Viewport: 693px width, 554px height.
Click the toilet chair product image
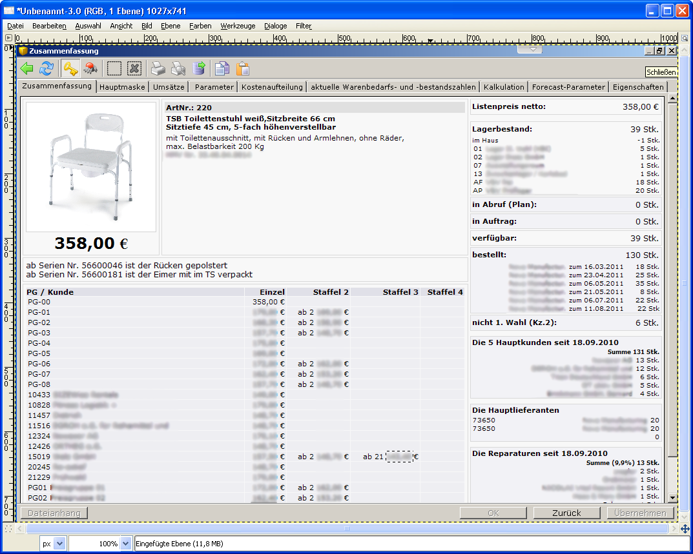91,166
